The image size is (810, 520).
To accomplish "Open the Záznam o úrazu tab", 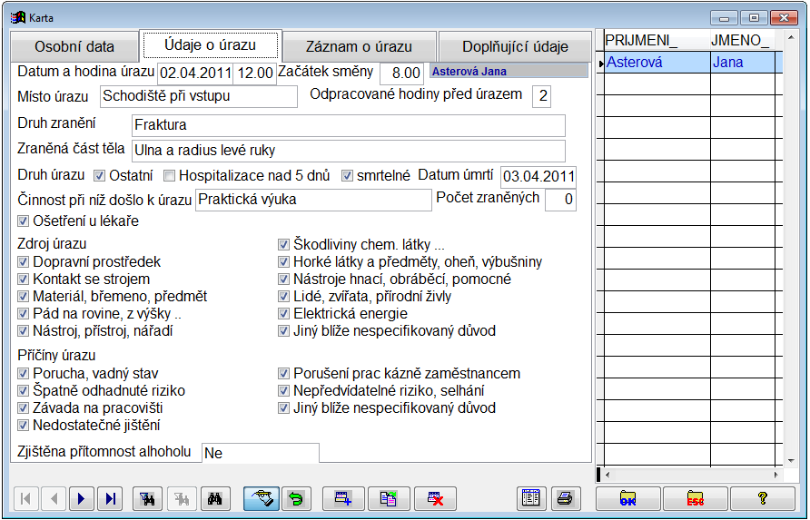I will pyautogui.click(x=358, y=47).
